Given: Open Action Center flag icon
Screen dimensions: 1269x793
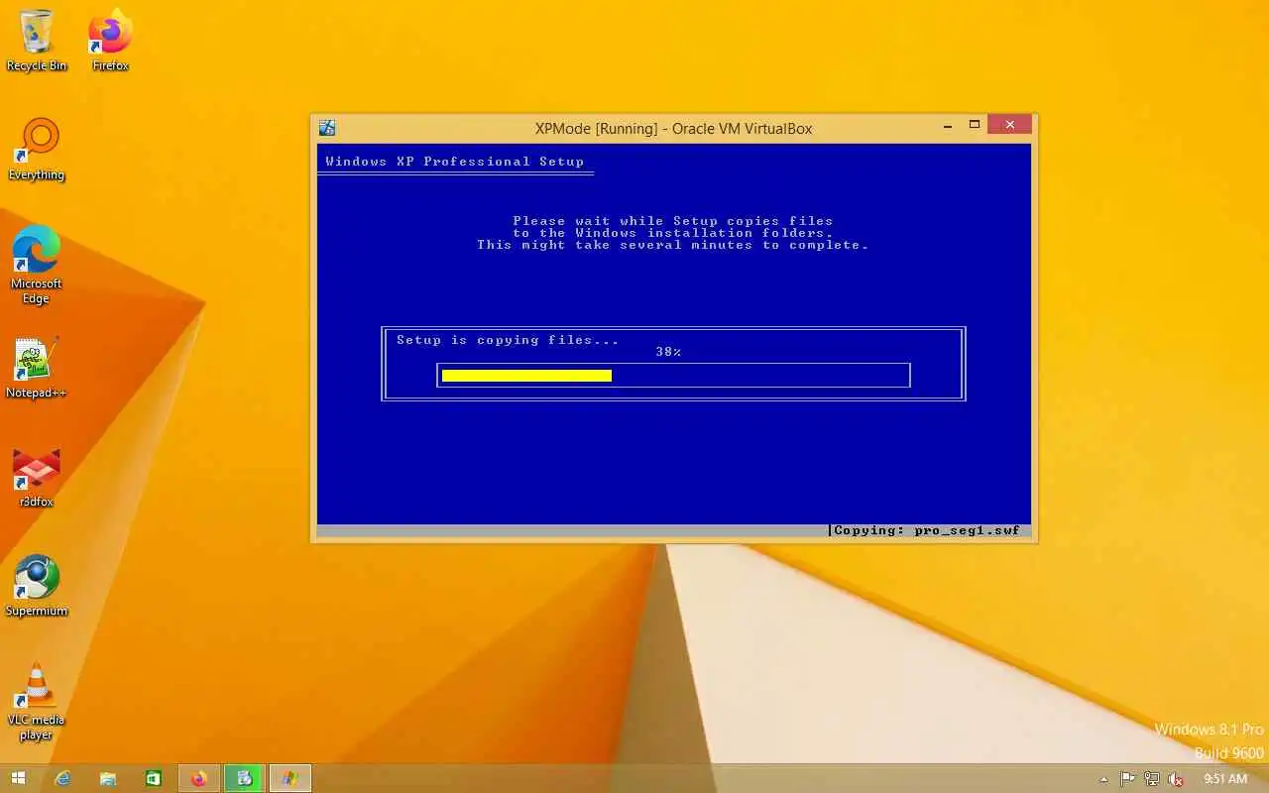Looking at the screenshot, I should [1128, 779].
